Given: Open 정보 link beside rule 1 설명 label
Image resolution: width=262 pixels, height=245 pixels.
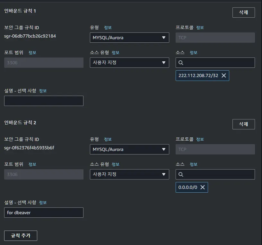Looking at the screenshot, I should [43, 91].
